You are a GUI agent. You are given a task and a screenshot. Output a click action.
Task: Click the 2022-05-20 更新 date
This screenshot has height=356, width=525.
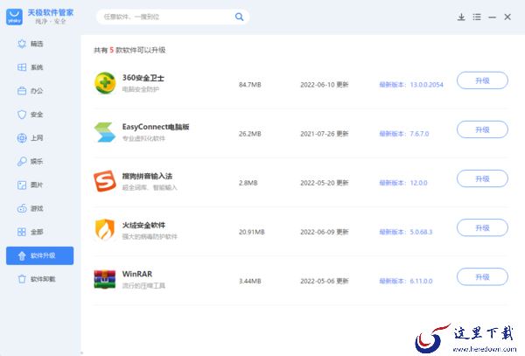pos(325,183)
